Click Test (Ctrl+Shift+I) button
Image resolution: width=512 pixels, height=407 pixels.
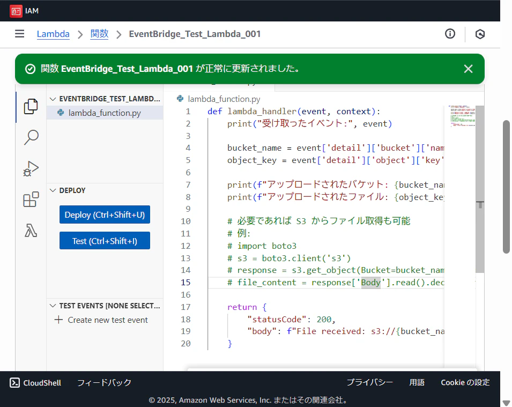point(105,241)
